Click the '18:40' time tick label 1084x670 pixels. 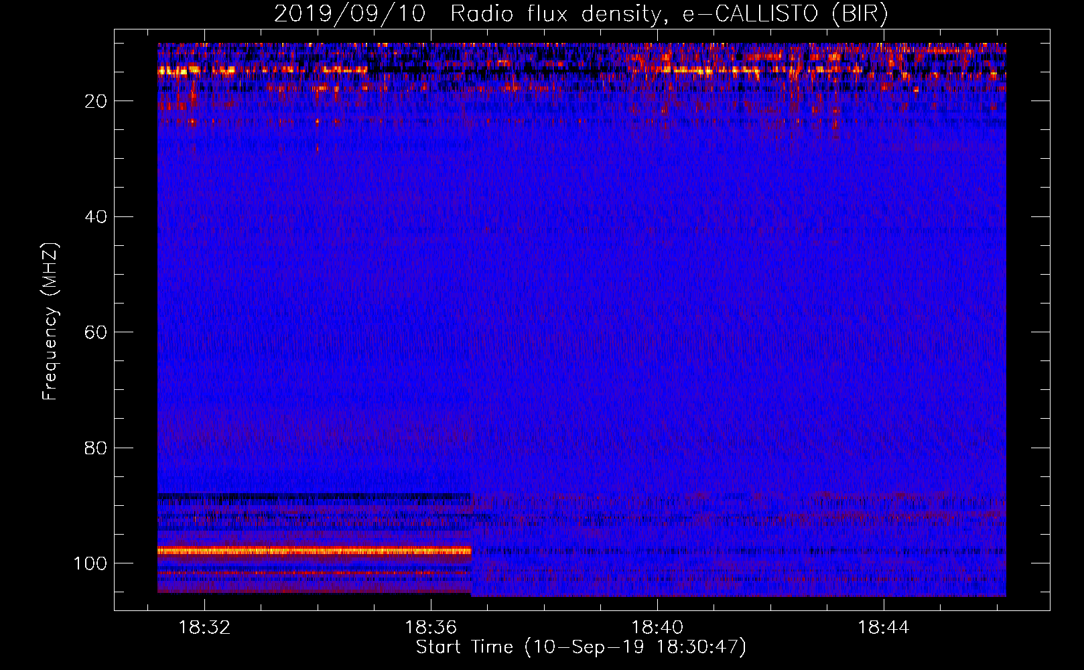tap(657, 627)
